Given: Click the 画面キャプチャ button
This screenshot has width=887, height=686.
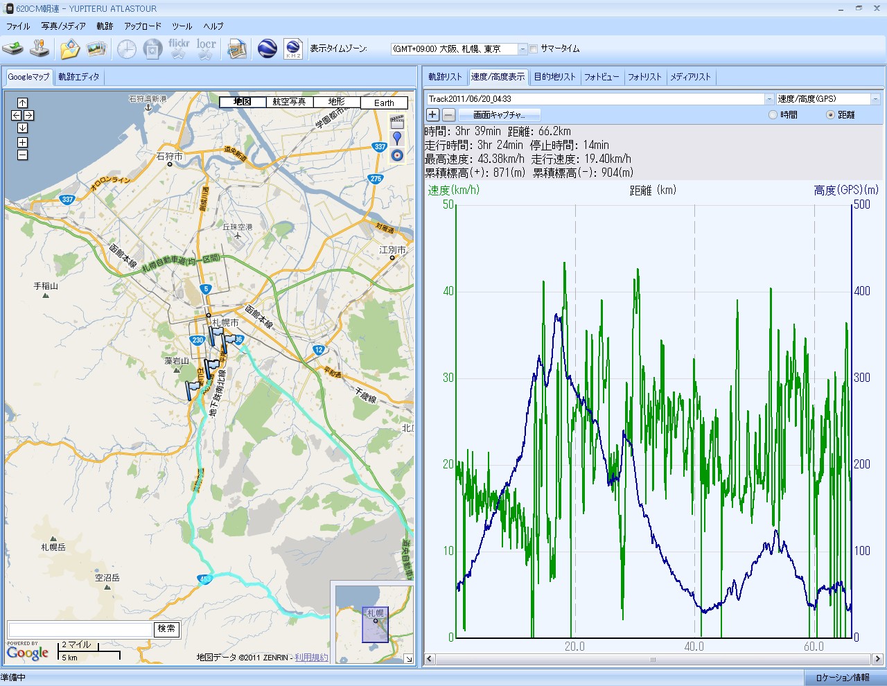Looking at the screenshot, I should (x=499, y=115).
